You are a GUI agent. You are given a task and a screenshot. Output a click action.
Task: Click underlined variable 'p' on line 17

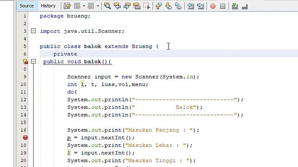click(69, 138)
